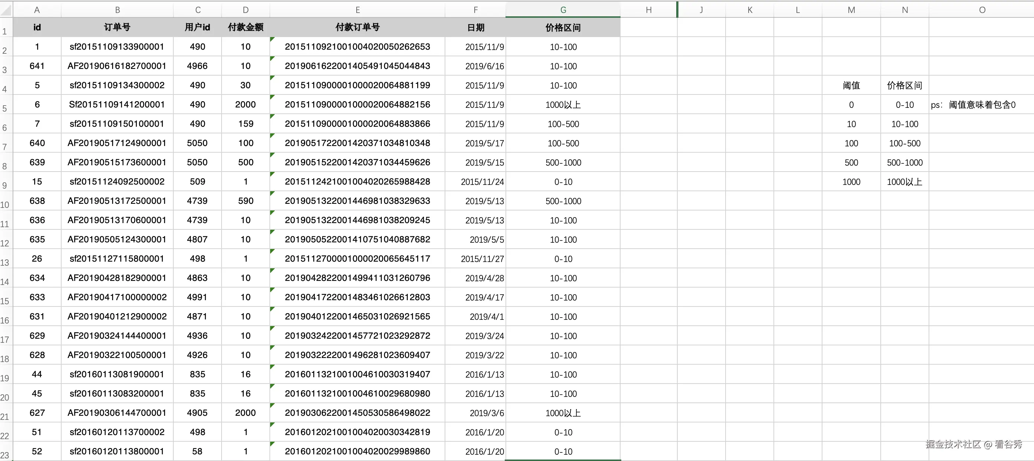The height and width of the screenshot is (461, 1034).
Task: Select all cells with the top-left corner triangle
Action: pos(5,9)
